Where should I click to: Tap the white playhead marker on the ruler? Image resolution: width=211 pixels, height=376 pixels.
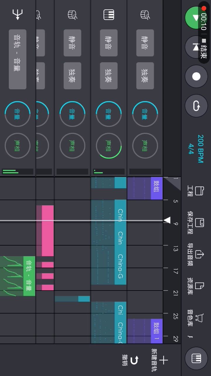point(167,220)
